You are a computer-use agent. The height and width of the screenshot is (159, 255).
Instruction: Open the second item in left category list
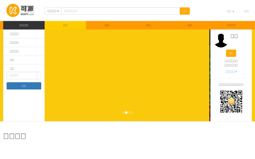coord(24,43)
